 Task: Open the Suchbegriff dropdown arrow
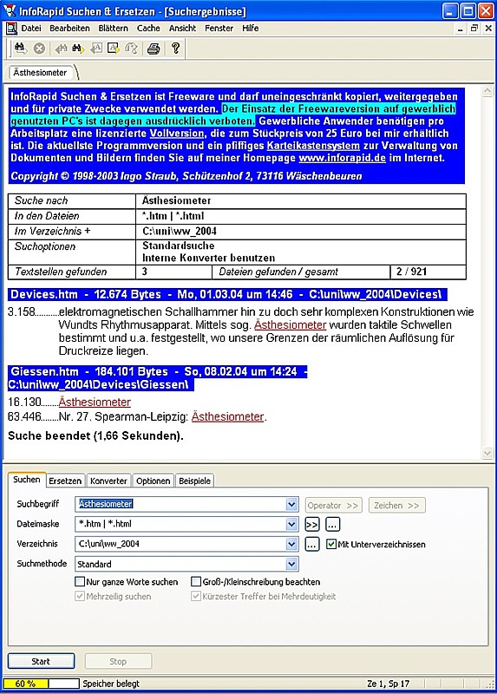(291, 504)
